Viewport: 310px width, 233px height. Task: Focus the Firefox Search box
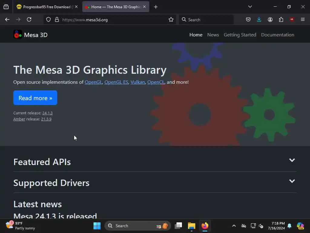click(206, 20)
